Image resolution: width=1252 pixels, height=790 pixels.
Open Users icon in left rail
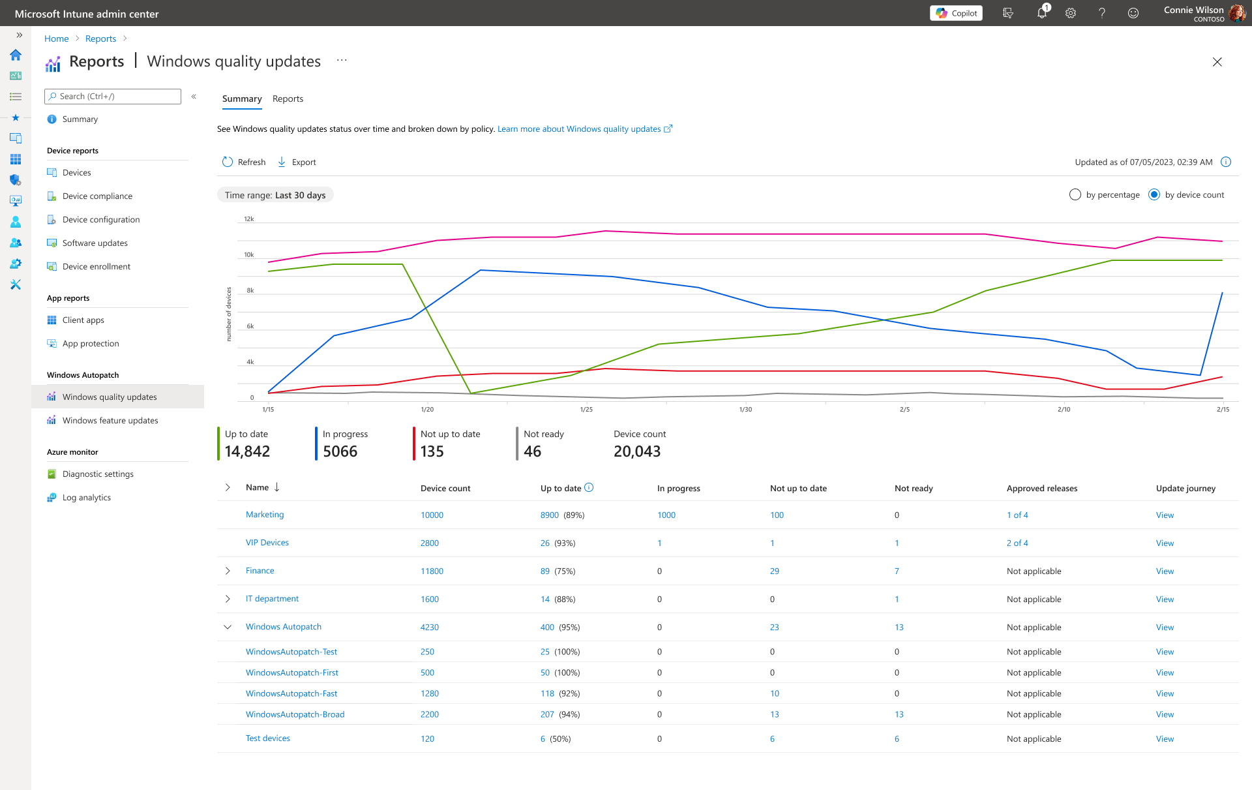click(x=16, y=222)
